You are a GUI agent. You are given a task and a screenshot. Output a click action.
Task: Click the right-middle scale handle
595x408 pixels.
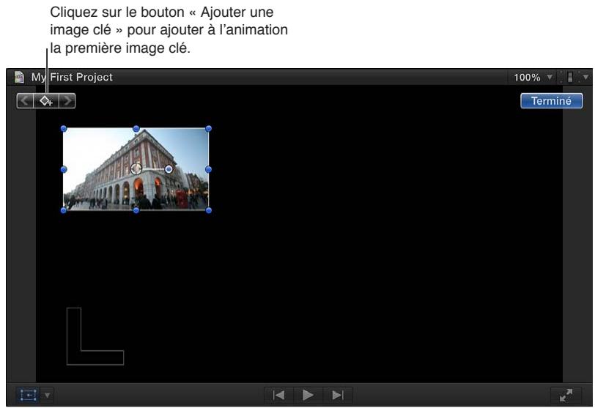click(x=208, y=169)
